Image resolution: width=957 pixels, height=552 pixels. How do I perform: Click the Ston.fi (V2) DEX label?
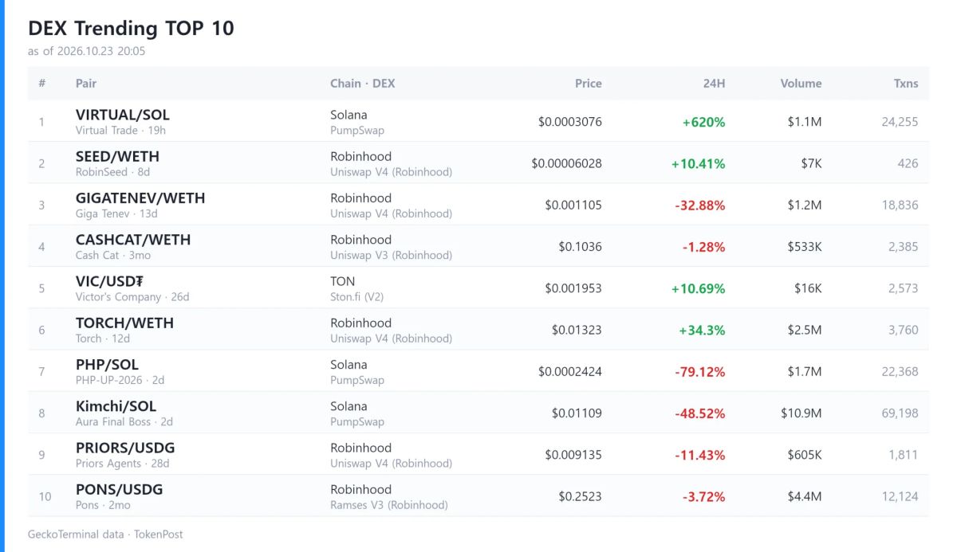(357, 297)
